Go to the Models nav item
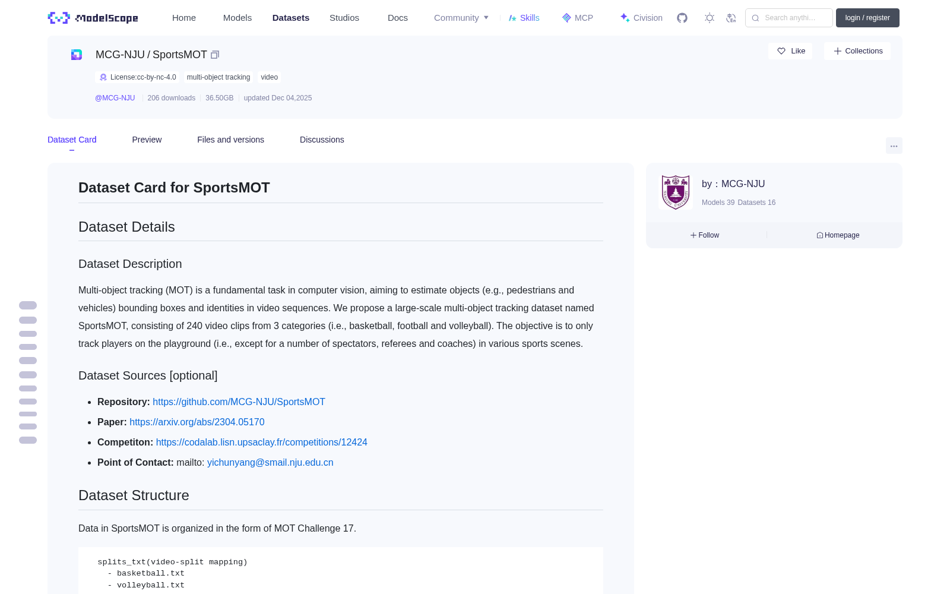This screenshot has width=950, height=594. (237, 18)
